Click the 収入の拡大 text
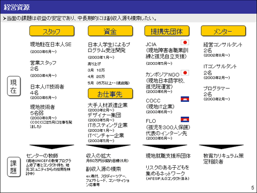Image resolution: width=257 pixels, height=193 pixels. click(x=99, y=155)
